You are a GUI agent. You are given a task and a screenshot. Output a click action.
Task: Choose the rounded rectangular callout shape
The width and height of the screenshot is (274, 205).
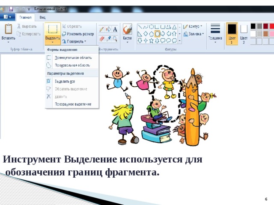click(163, 41)
